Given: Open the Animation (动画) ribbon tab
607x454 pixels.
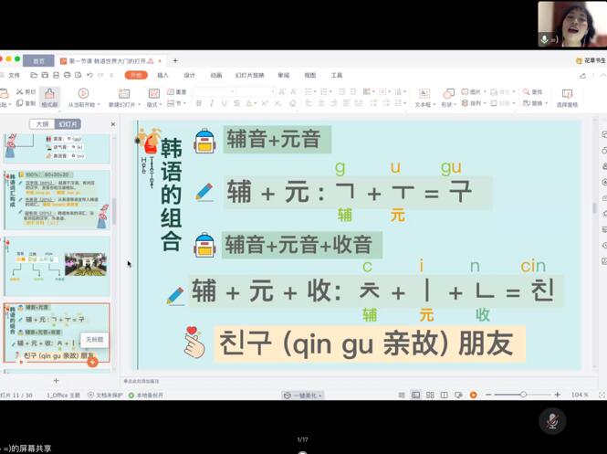Looking at the screenshot, I should (x=215, y=75).
